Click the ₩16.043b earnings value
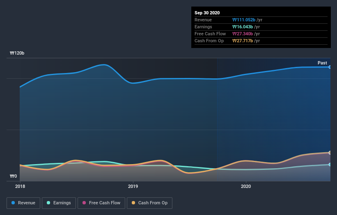Viewport: 337px width, 215px height. (x=243, y=27)
